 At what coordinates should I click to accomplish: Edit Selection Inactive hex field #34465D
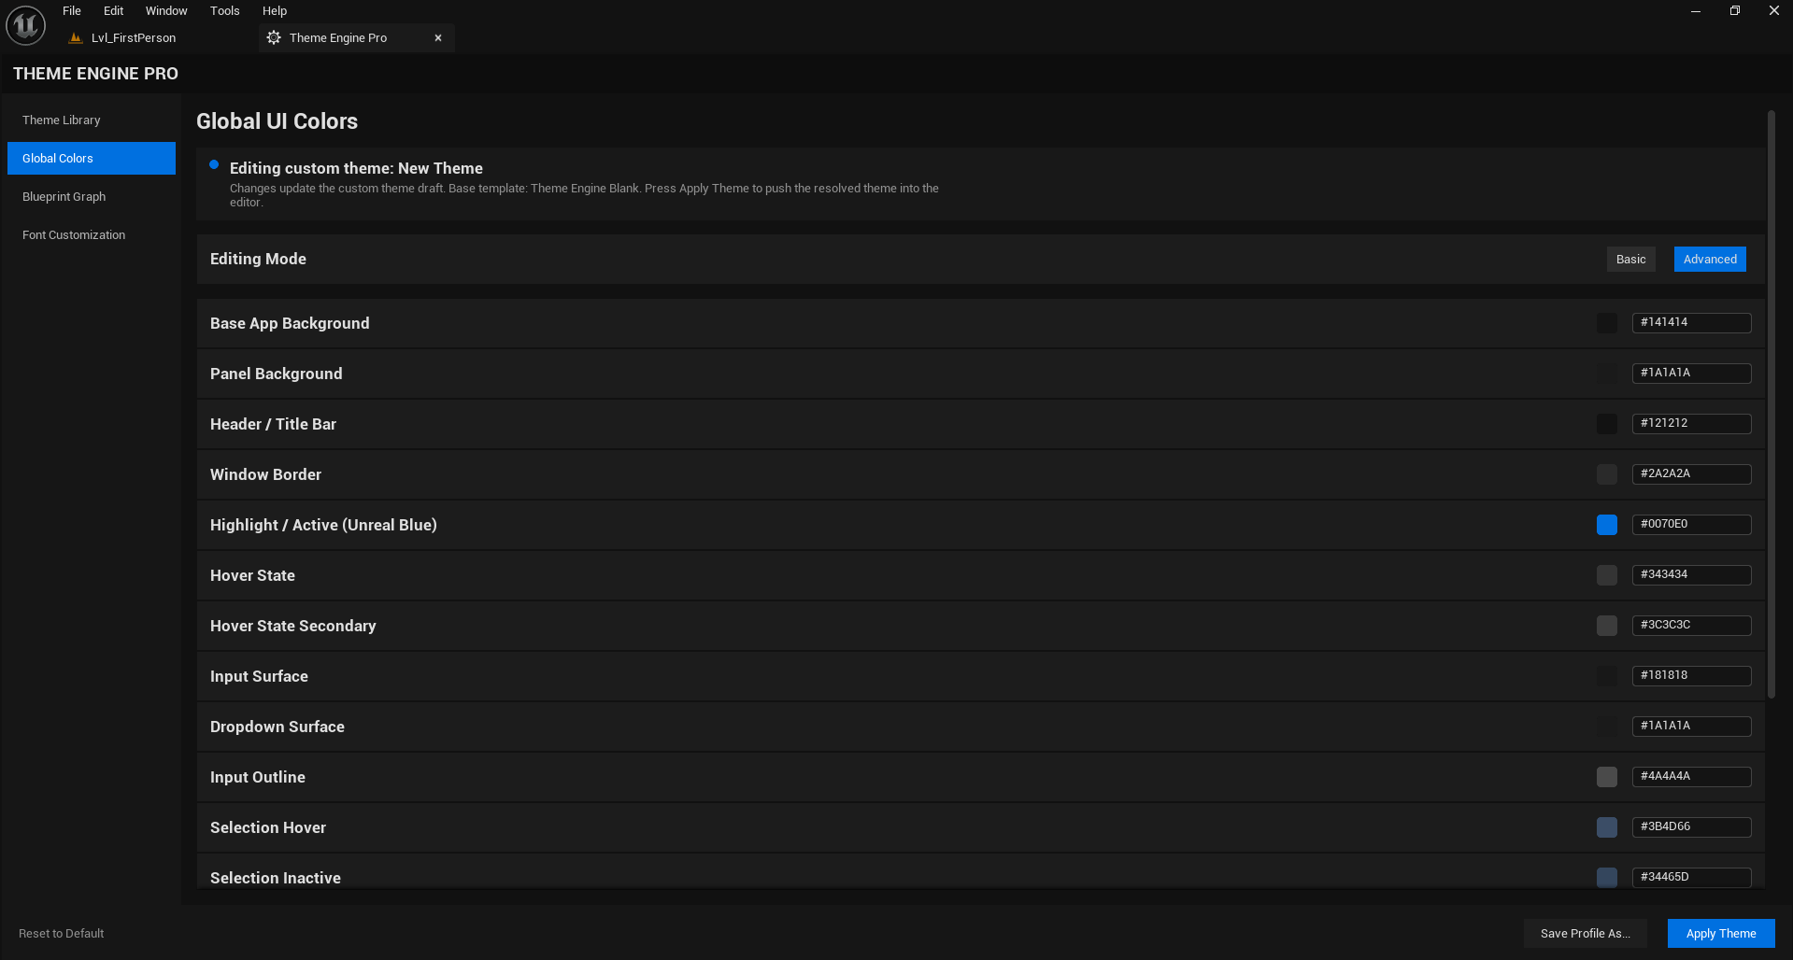point(1691,878)
